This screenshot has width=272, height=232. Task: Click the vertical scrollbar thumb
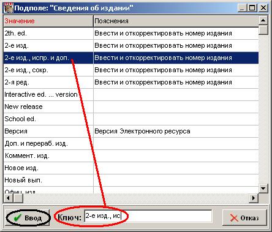coord(263,30)
